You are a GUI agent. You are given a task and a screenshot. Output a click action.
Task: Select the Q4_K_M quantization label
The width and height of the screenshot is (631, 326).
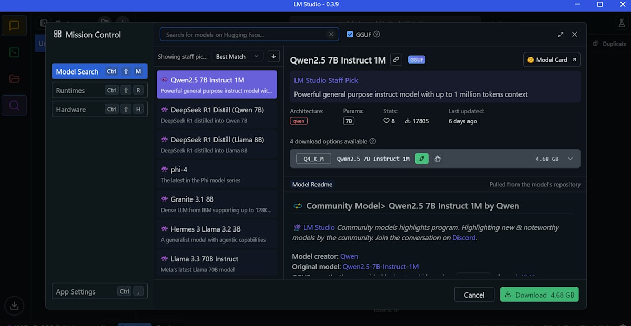pos(314,159)
